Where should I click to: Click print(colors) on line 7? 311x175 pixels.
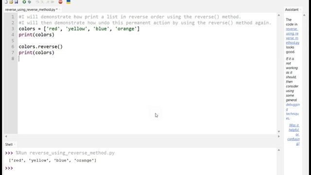click(36, 52)
